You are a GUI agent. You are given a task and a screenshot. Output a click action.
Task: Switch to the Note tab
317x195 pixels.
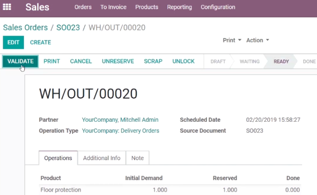coord(138,158)
